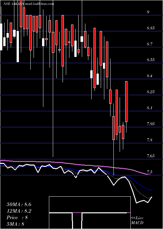Click the 5MA : 8 label
The width and height of the screenshot is (163, 229).
(15, 224)
